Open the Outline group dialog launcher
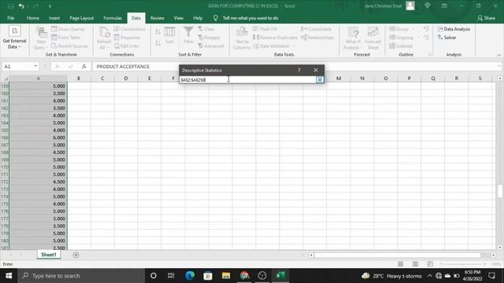The height and width of the screenshot is (283, 504). (431, 54)
